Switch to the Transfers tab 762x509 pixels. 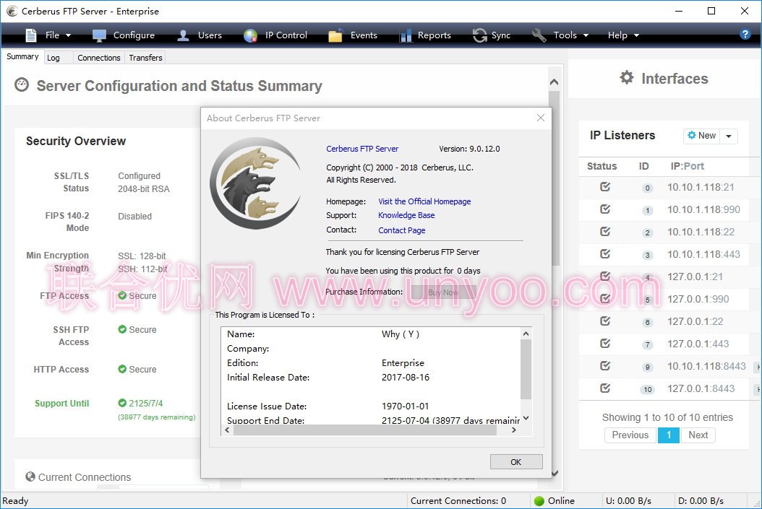(x=146, y=58)
